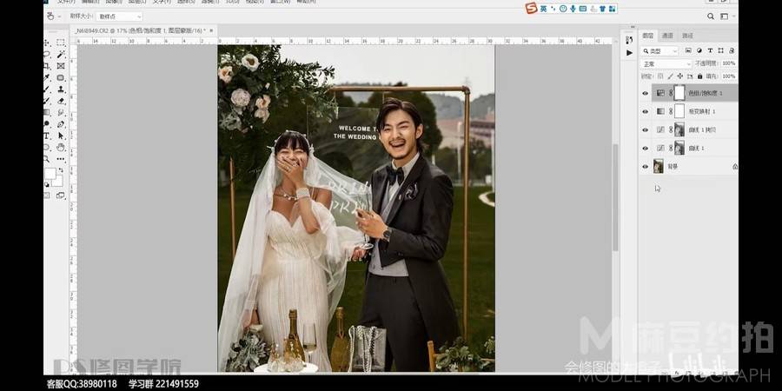Select the Rectangular Marquee tool
Image resolution: width=782 pixels, height=391 pixels.
click(61, 43)
